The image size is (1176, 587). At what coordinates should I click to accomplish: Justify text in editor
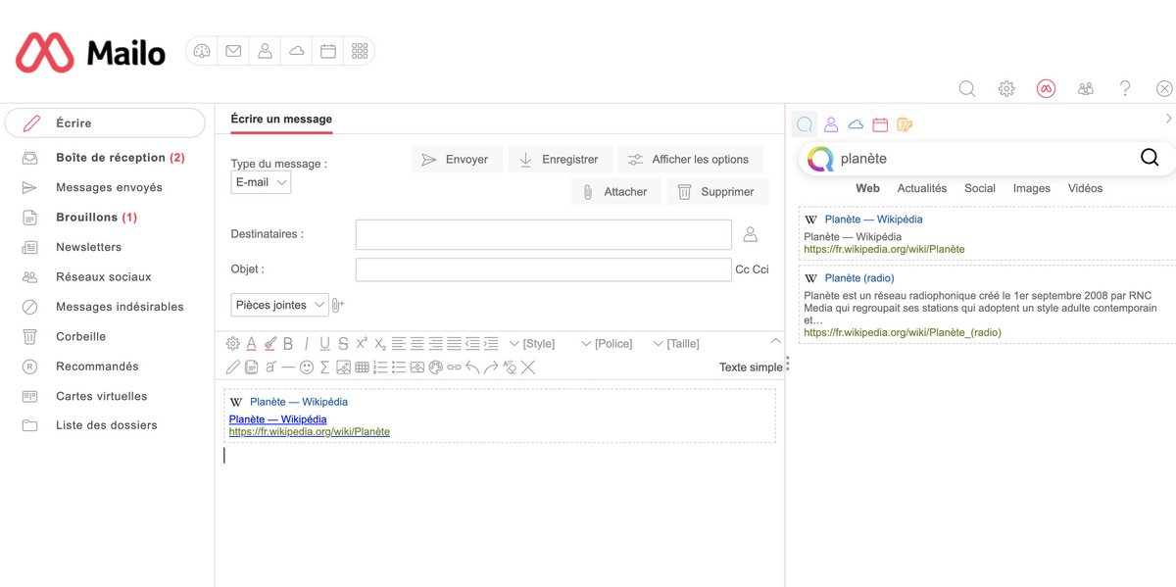[454, 343]
